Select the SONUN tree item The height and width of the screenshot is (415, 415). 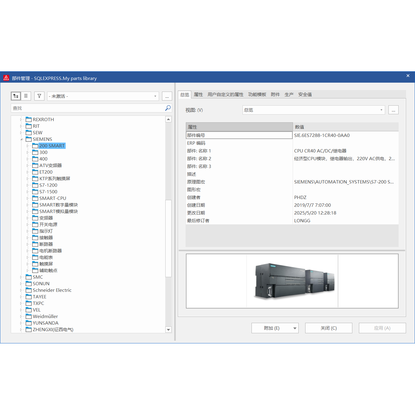coord(41,283)
